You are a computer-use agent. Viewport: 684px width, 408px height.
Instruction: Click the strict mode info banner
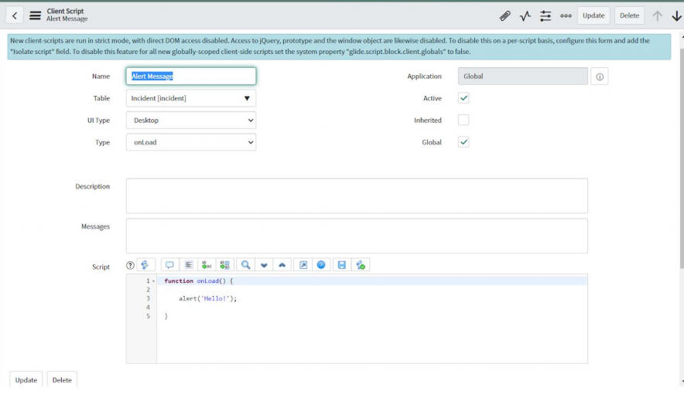pyautogui.click(x=339, y=46)
